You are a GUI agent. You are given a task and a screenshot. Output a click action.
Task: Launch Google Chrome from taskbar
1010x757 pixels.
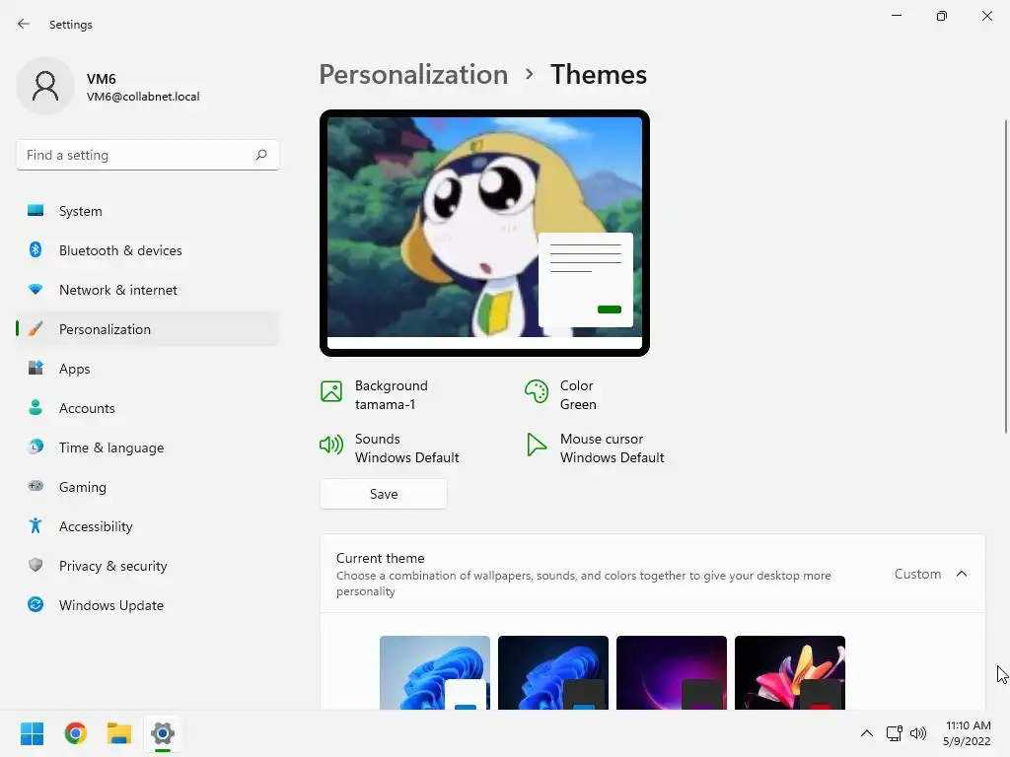point(76,733)
